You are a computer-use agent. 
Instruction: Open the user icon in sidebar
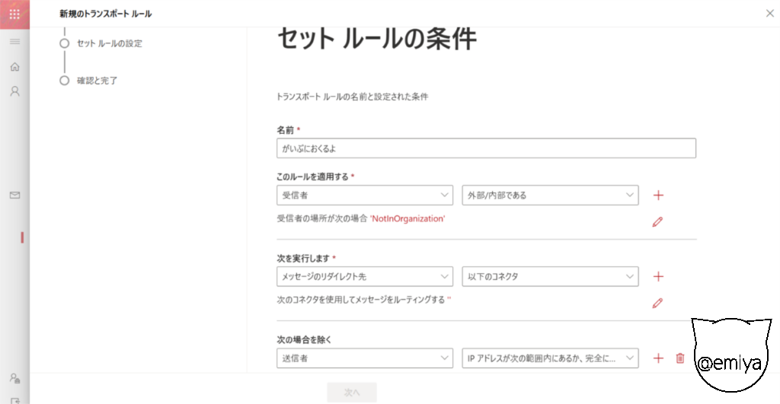click(14, 91)
